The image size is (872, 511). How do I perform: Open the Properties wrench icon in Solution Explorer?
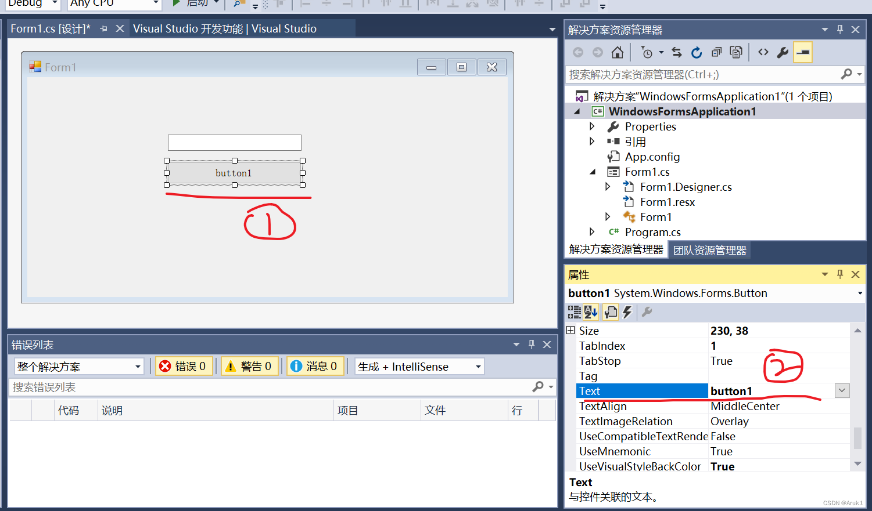coord(783,52)
